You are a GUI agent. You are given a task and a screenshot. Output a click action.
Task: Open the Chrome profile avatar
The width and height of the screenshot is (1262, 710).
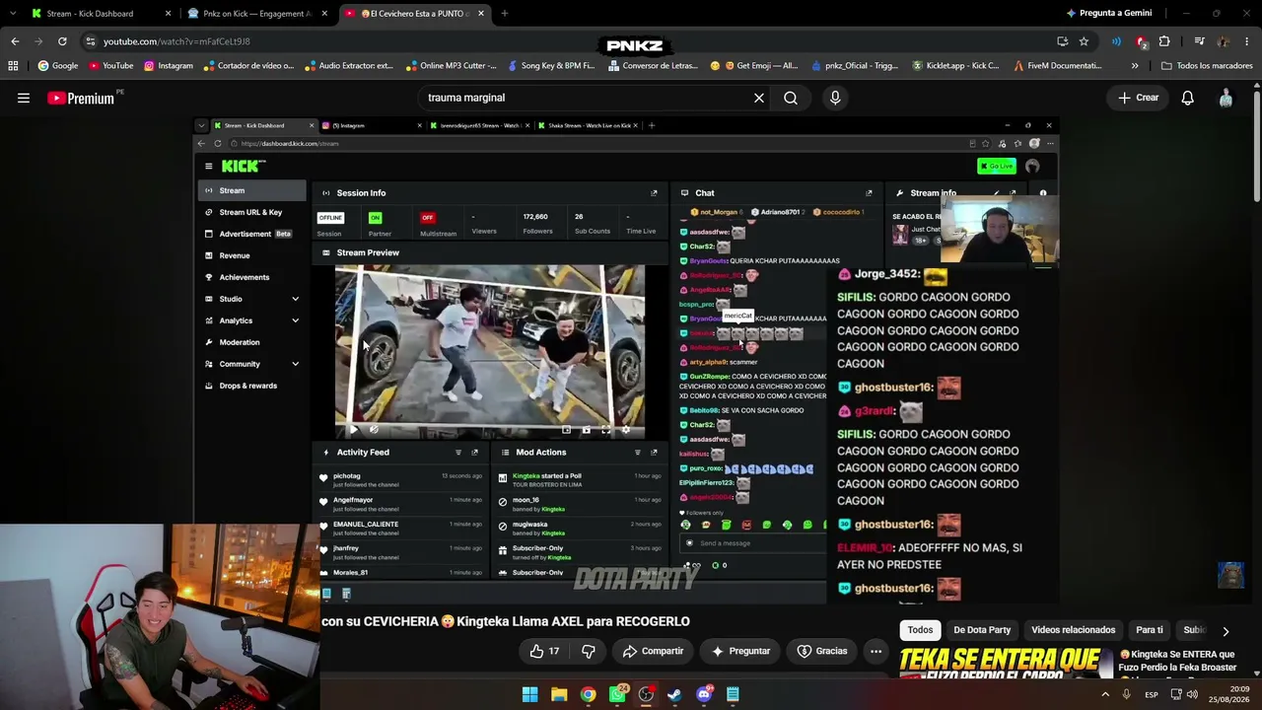coord(1223,41)
